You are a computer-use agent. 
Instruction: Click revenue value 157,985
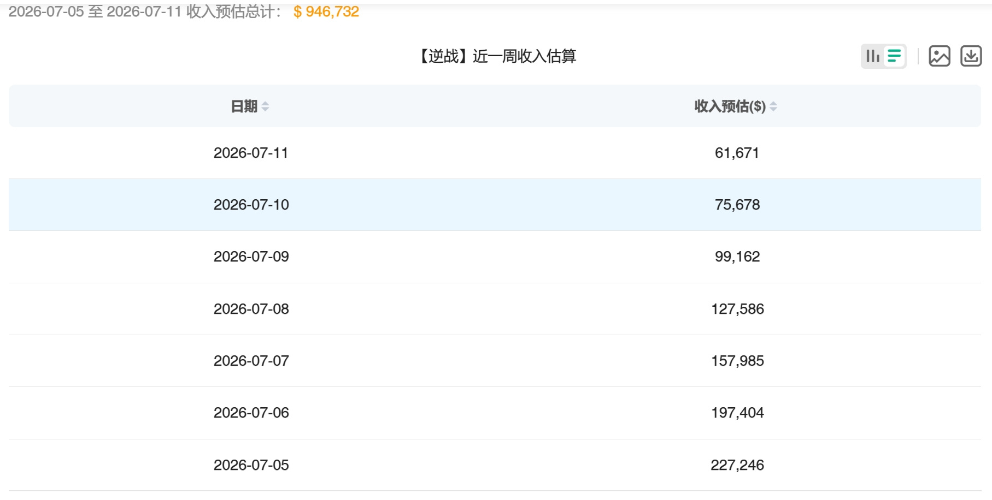737,361
